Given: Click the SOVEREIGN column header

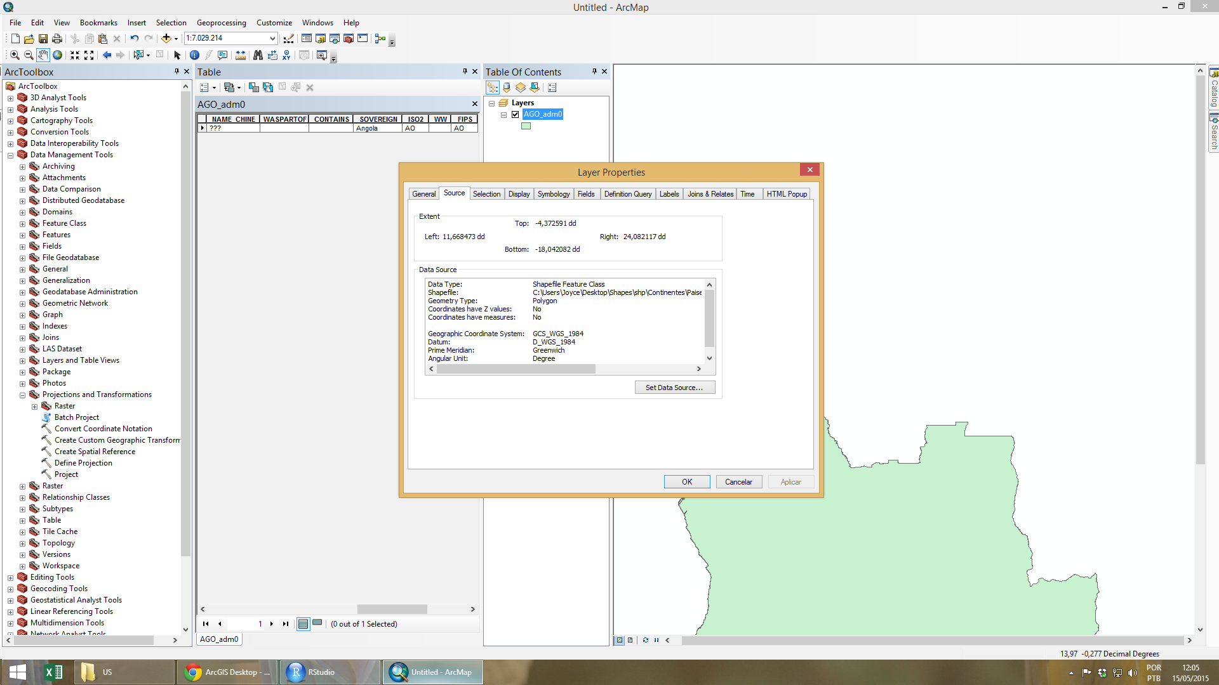Looking at the screenshot, I should [x=378, y=119].
